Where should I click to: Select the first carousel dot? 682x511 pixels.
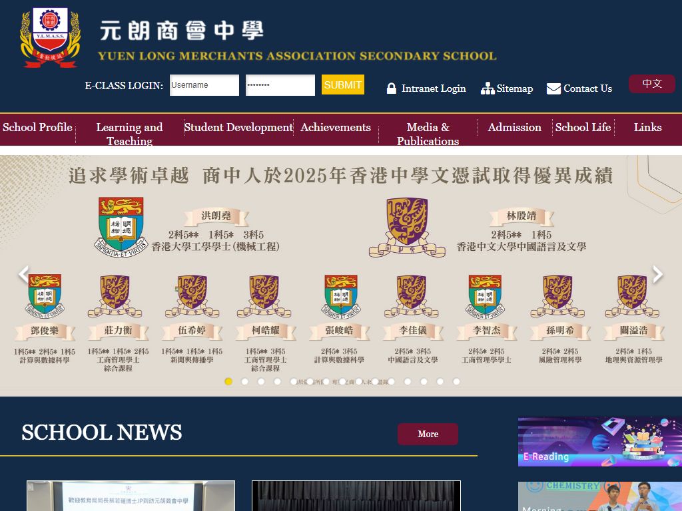(x=228, y=381)
